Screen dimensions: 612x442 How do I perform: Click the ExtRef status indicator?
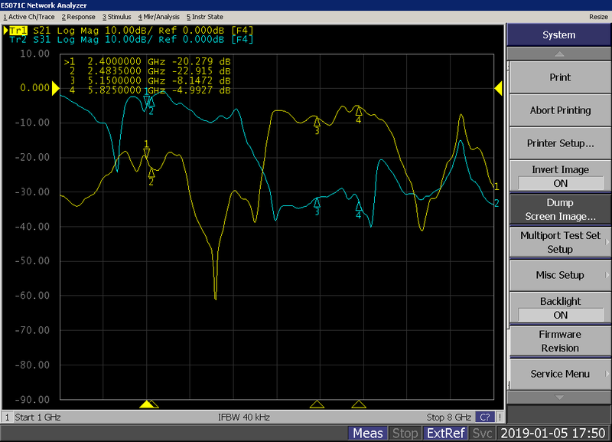click(445, 433)
